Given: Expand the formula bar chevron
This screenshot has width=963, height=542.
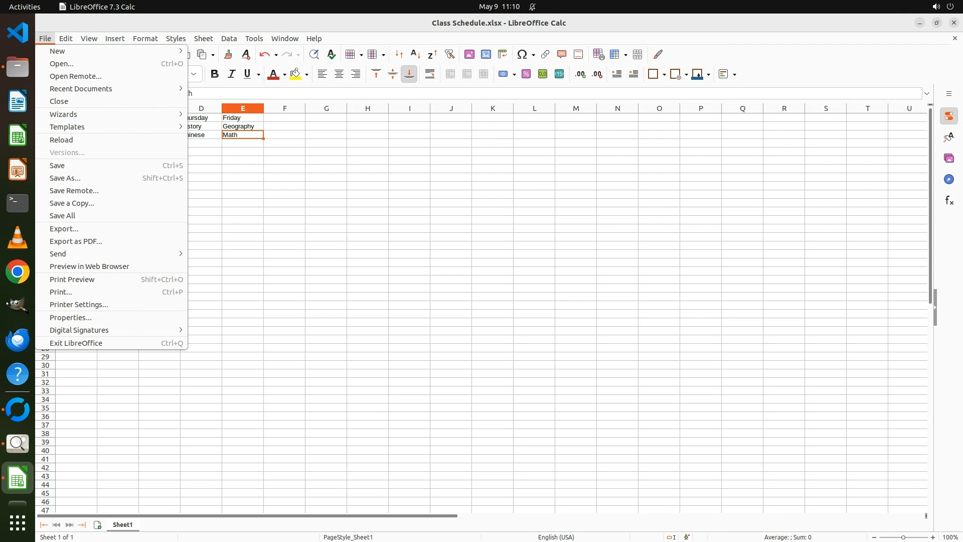Looking at the screenshot, I should click(926, 93).
